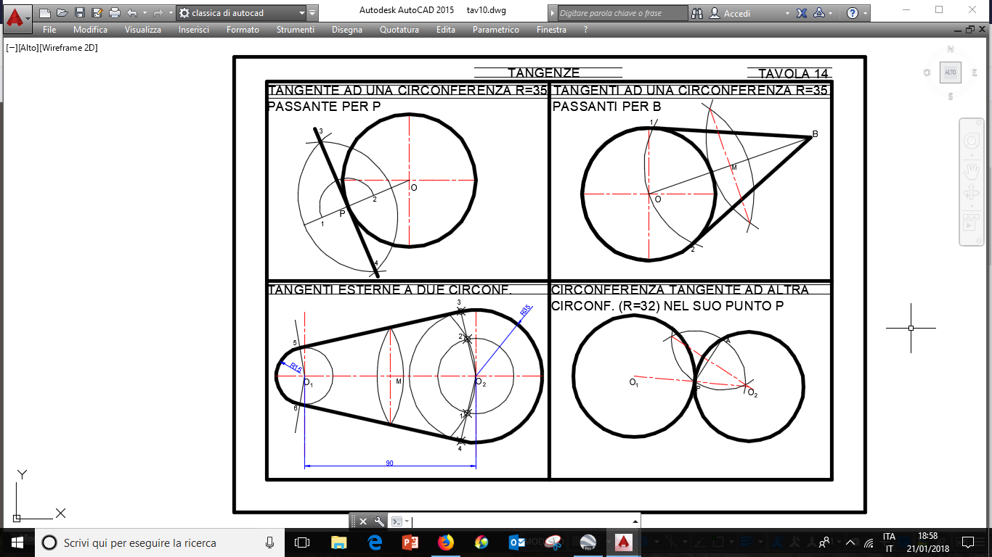Screen dimensions: 992x557
Task: Click the [−] viewport controls label
Action: [12, 48]
